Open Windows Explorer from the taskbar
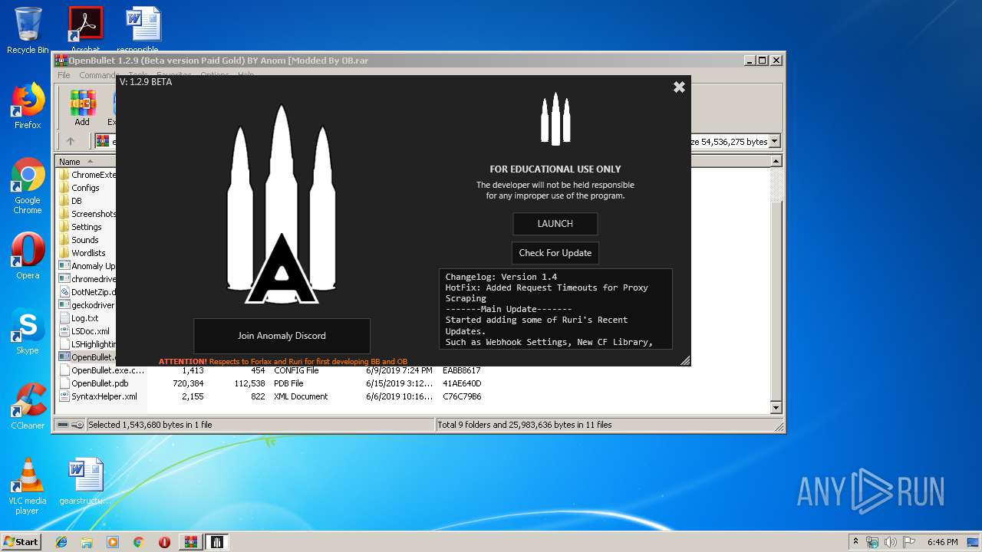The width and height of the screenshot is (982, 552). (x=87, y=542)
